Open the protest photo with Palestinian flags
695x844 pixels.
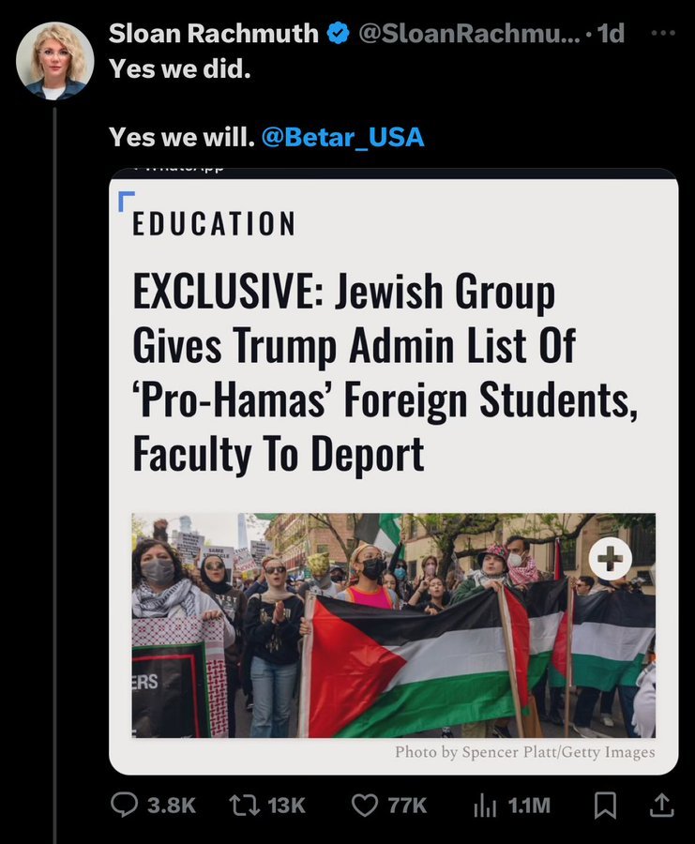point(394,625)
